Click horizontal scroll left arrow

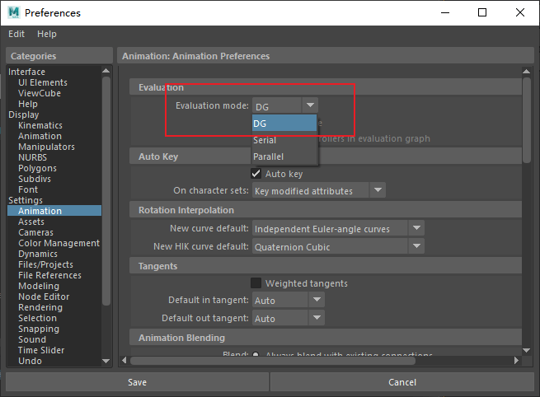(x=124, y=360)
